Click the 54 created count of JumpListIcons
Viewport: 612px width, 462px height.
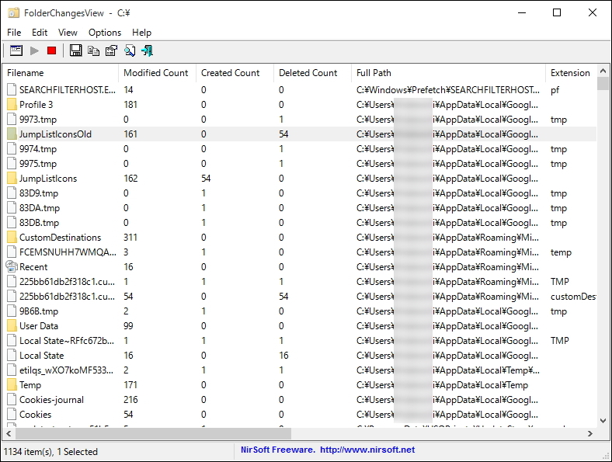click(206, 179)
